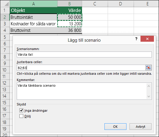The width and height of the screenshot is (159, 137).
Task: Enable the Dölj checkbox
Action: point(21,116)
